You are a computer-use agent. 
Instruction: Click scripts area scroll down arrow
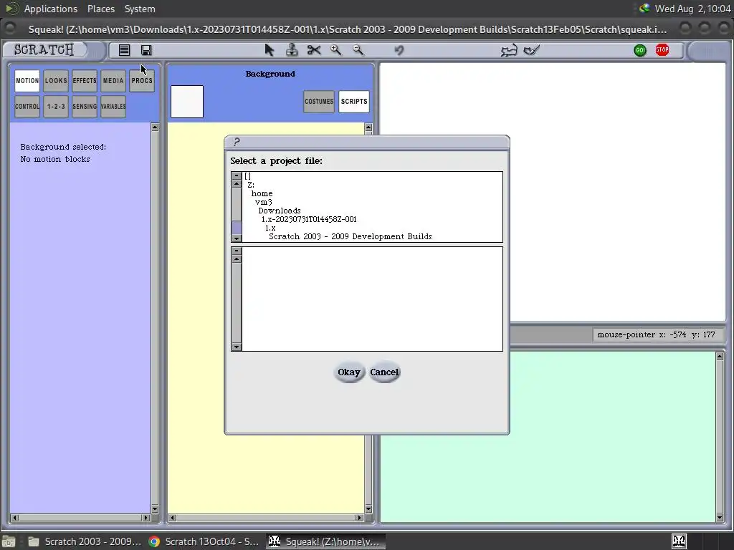(368, 509)
